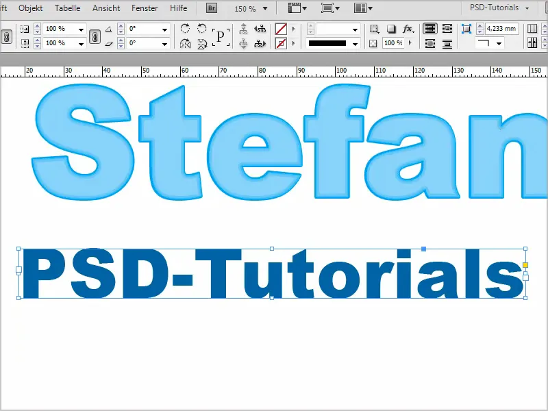This screenshot has height=411, width=548.
Task: Open the Objekt menu
Action: coord(30,8)
